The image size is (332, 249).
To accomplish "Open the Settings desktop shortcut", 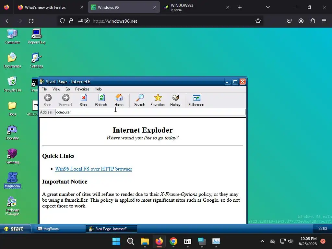I will (x=37, y=60).
